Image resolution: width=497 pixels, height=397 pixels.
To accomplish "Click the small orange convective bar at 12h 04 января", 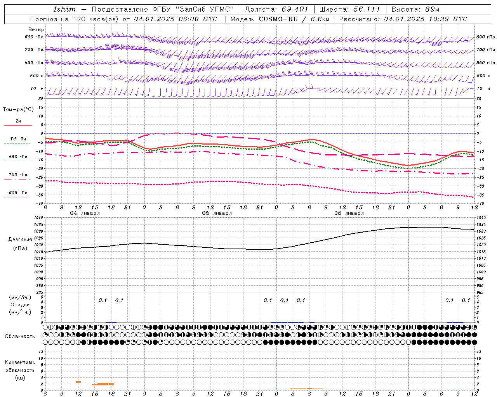I will click(x=78, y=382).
